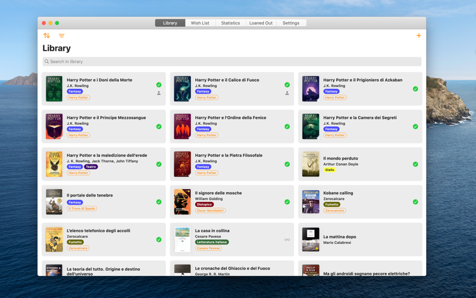Viewport: 476px width, 298px height.
Task: Click cover of La mattina dopo
Action: [311, 240]
